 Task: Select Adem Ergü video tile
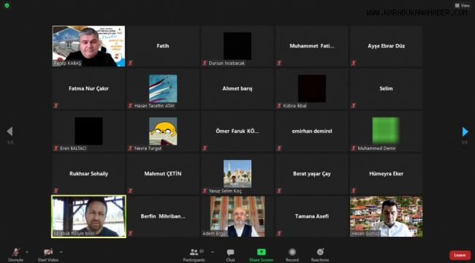237,216
